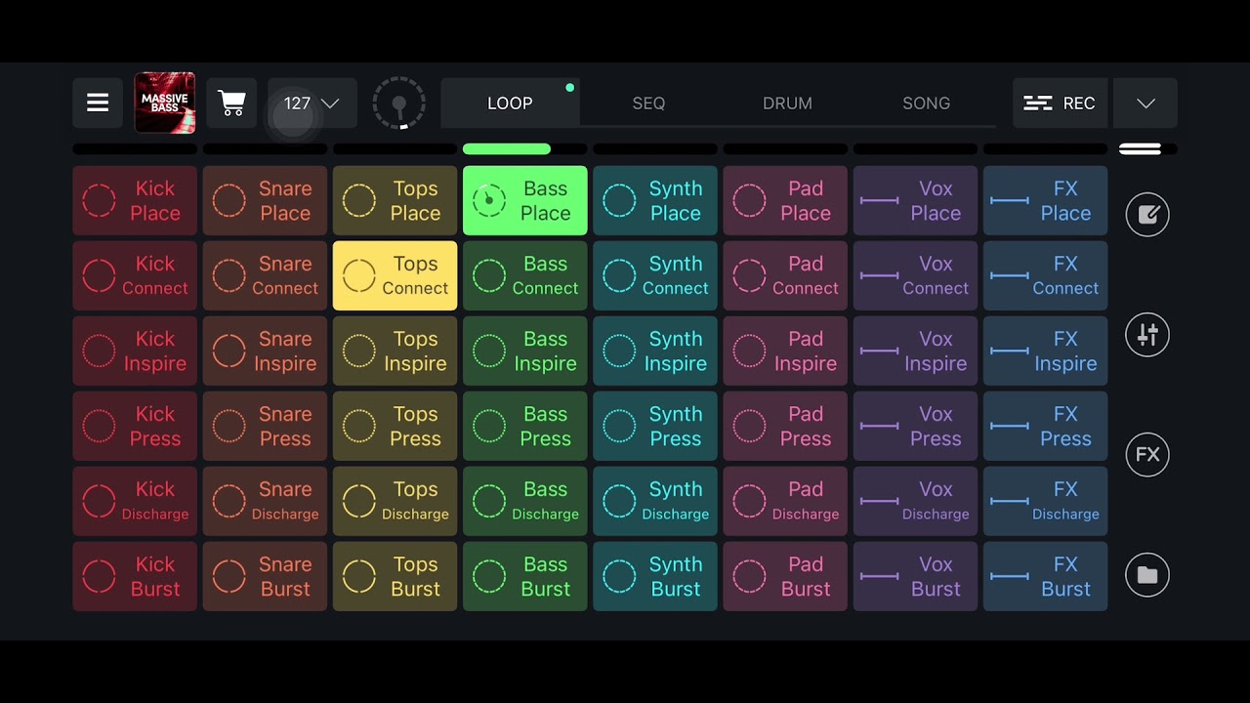
Task: Open the pad edit pencil icon
Action: [1147, 215]
